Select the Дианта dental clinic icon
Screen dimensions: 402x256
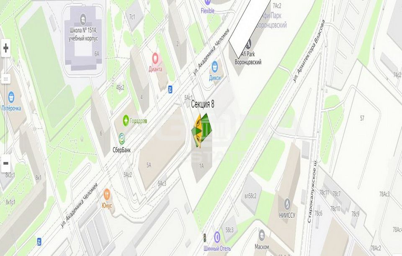click(155, 58)
